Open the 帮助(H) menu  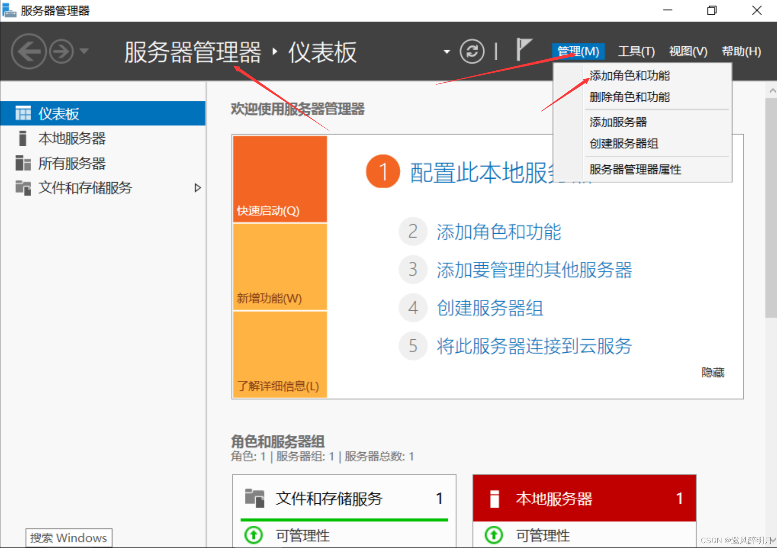pyautogui.click(x=741, y=51)
